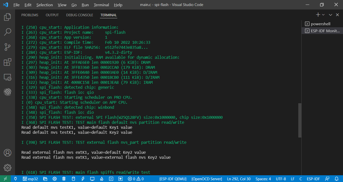The width and height of the screenshot is (343, 182).
Task: Click the ESP-IDF status item near language mode
Action: click(x=313, y=179)
